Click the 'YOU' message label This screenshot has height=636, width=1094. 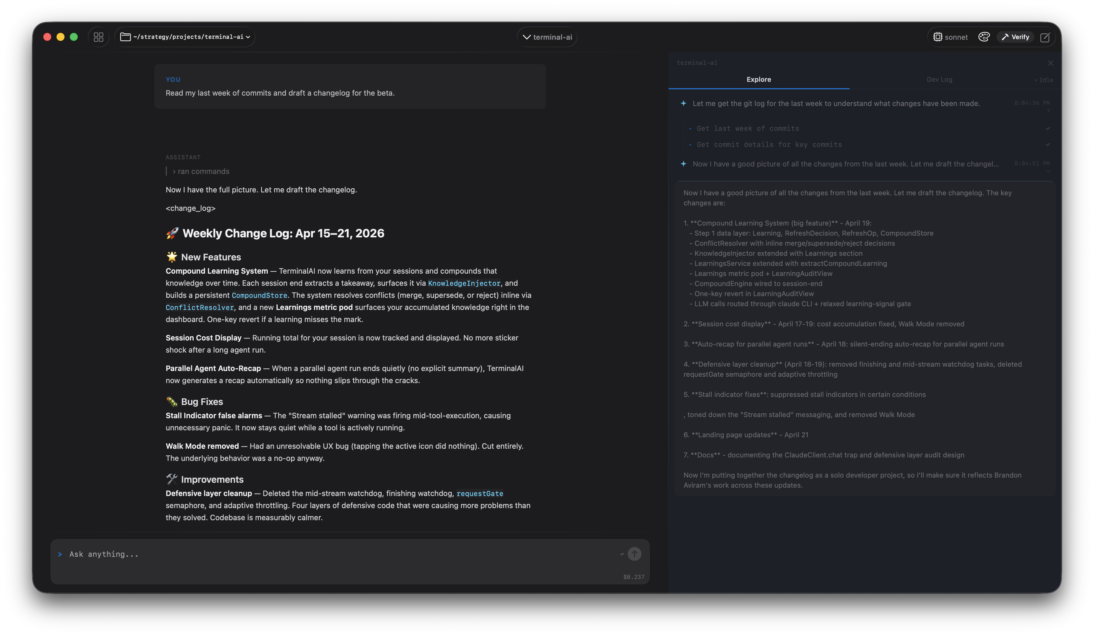click(x=173, y=79)
